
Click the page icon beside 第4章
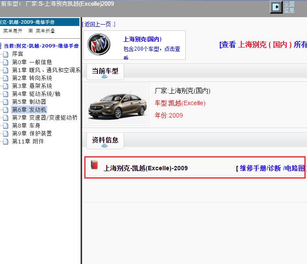[6, 94]
